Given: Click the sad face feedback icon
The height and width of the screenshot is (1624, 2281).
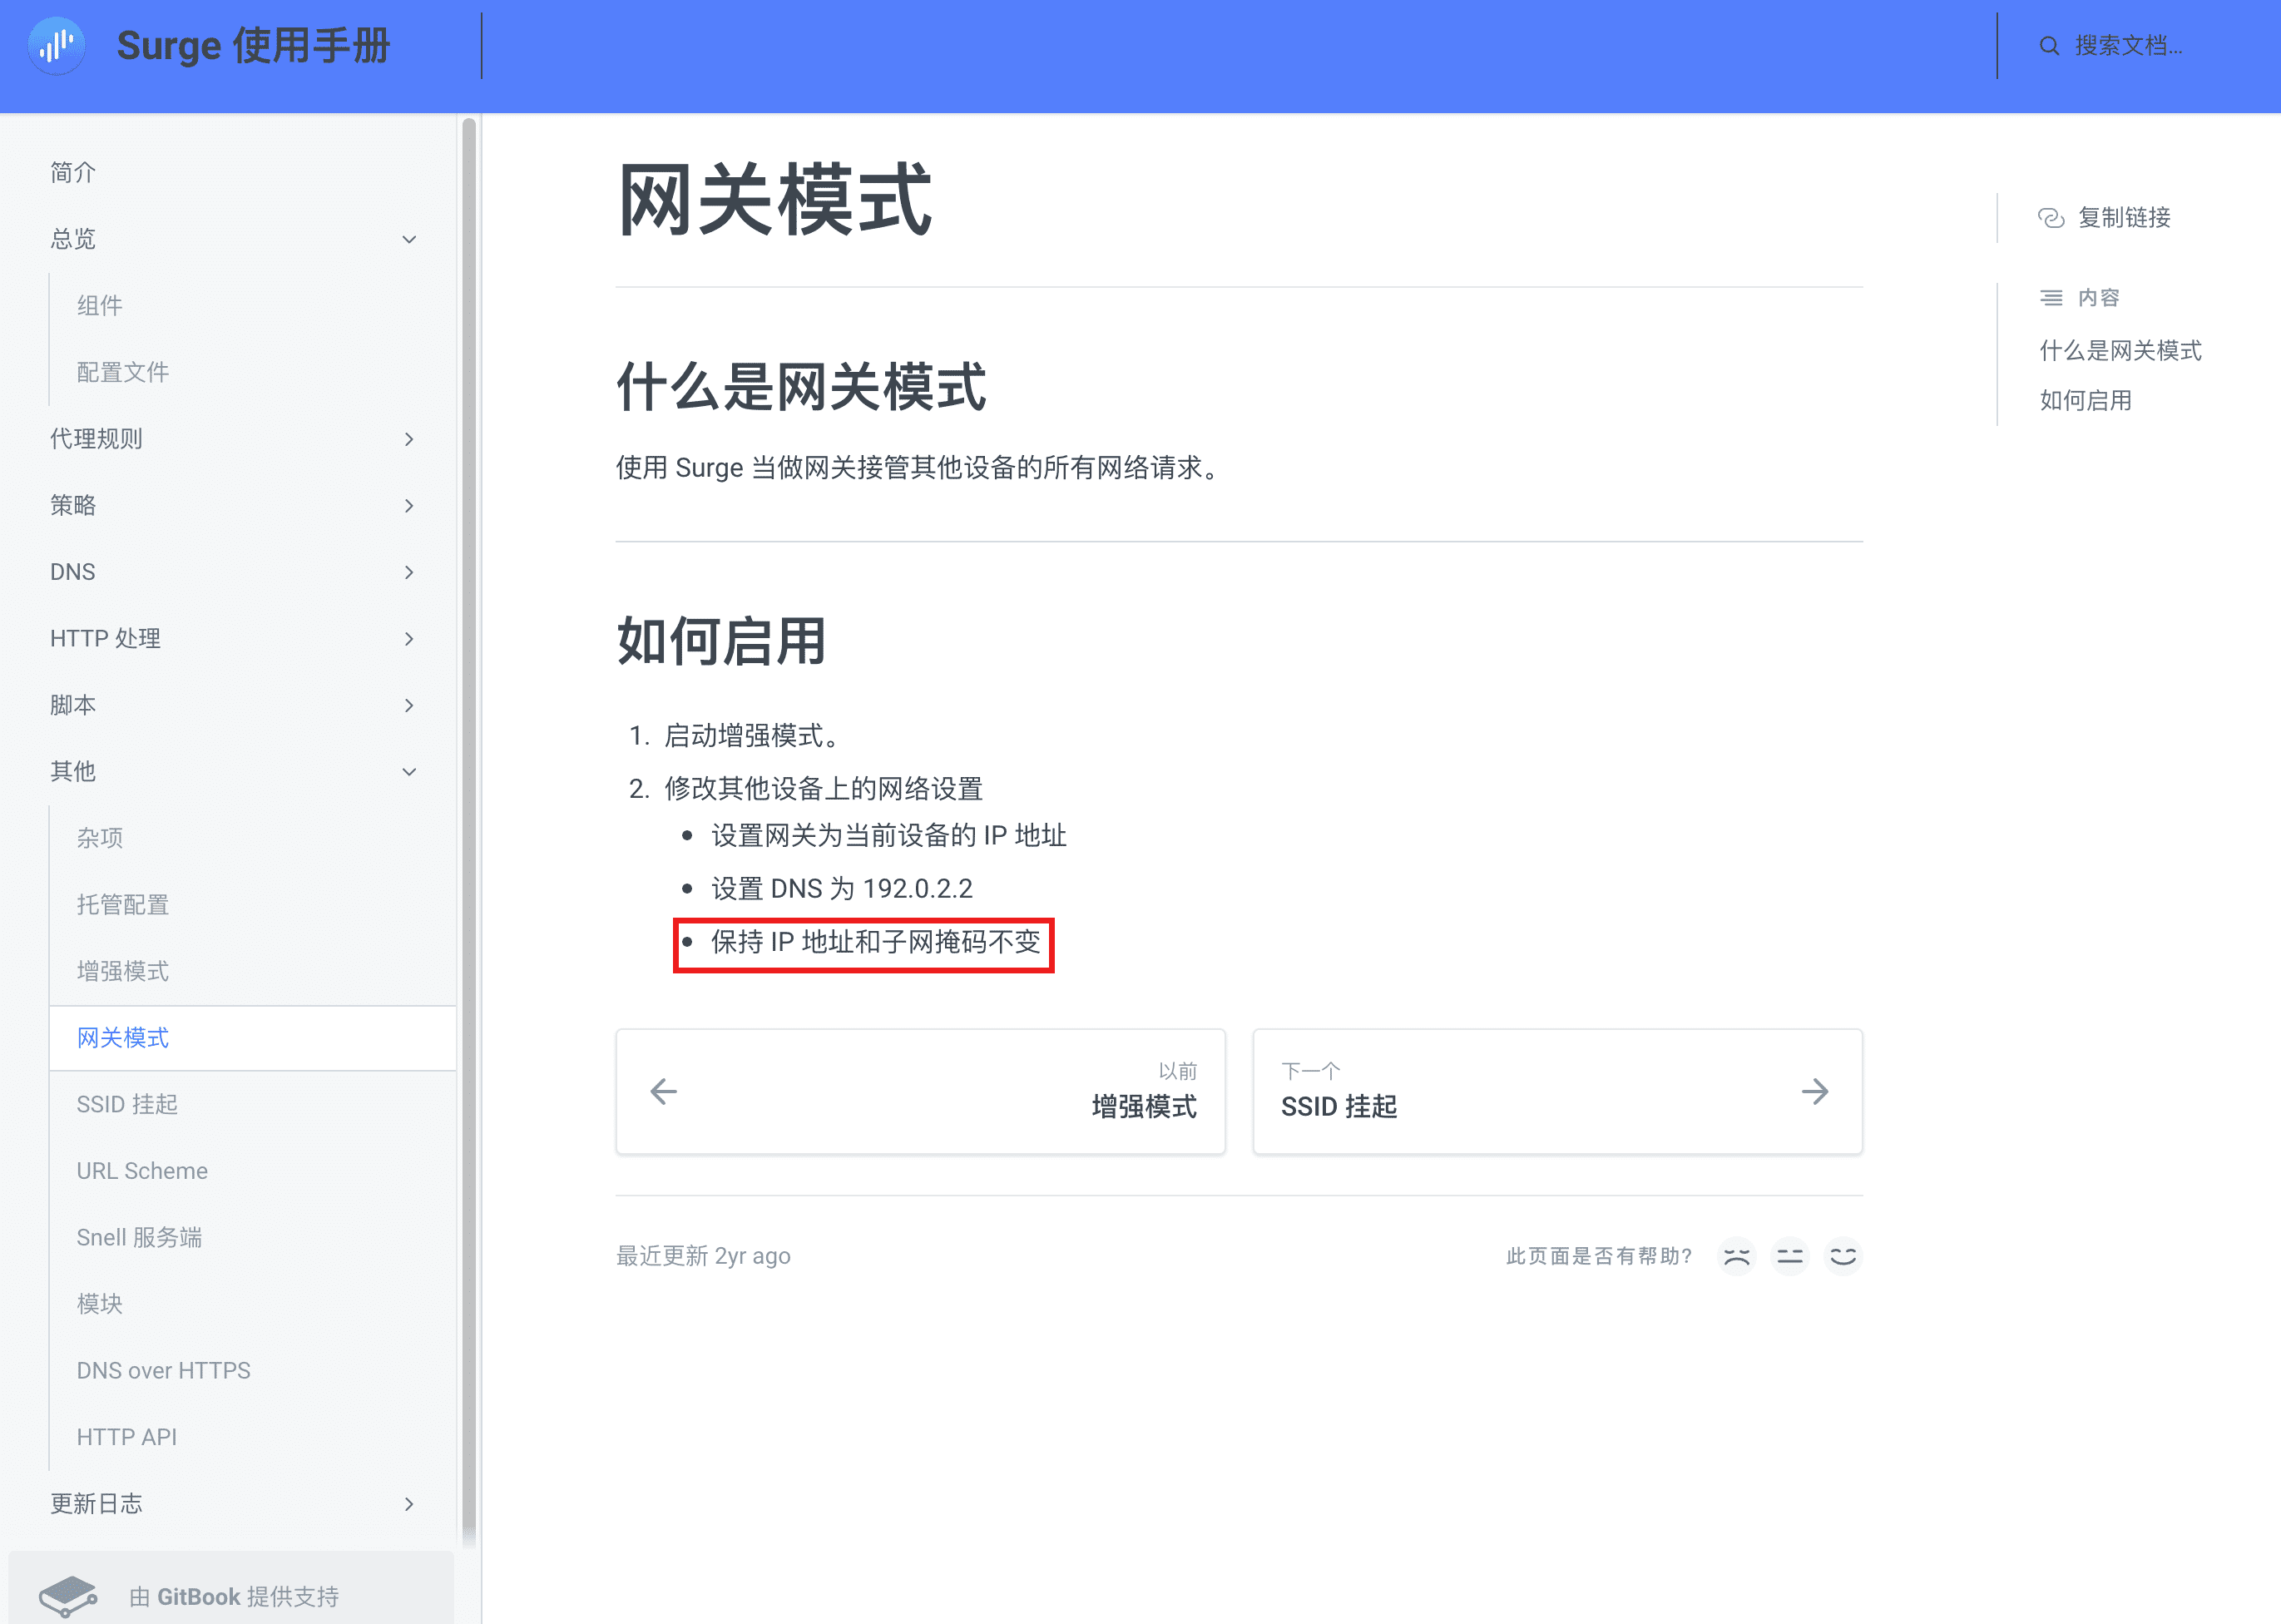Looking at the screenshot, I should [1737, 1256].
